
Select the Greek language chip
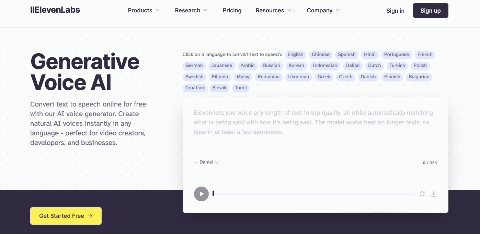click(x=324, y=77)
